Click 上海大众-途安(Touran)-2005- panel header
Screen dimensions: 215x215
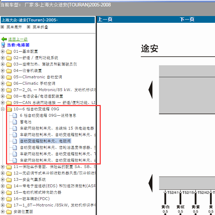tap(48, 20)
